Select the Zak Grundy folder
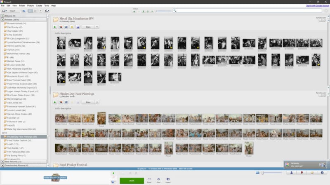Image resolution: width=330 pixels, height=185 pixels. click(15, 27)
